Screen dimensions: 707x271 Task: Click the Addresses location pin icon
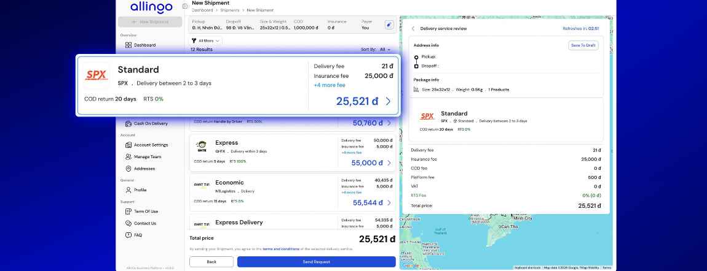[x=128, y=169]
